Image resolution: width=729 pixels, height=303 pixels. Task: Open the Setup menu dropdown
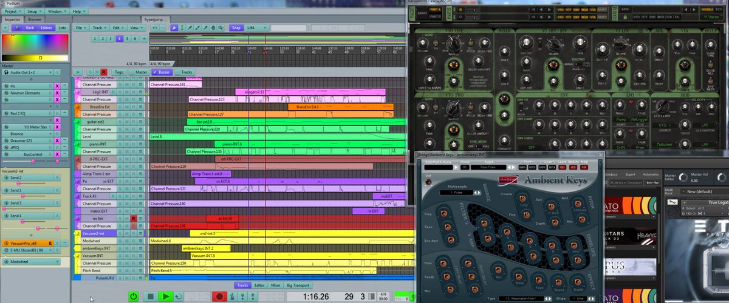tap(34, 11)
